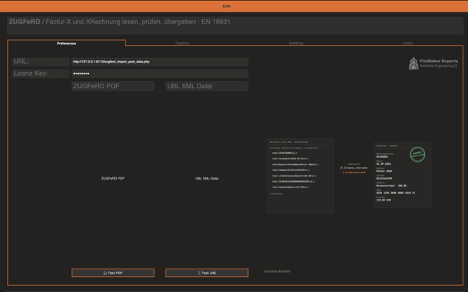Screen dimensions: 468x292
Task: Click the ZUGFeRD PDF container drop area
Action: (x=113, y=179)
